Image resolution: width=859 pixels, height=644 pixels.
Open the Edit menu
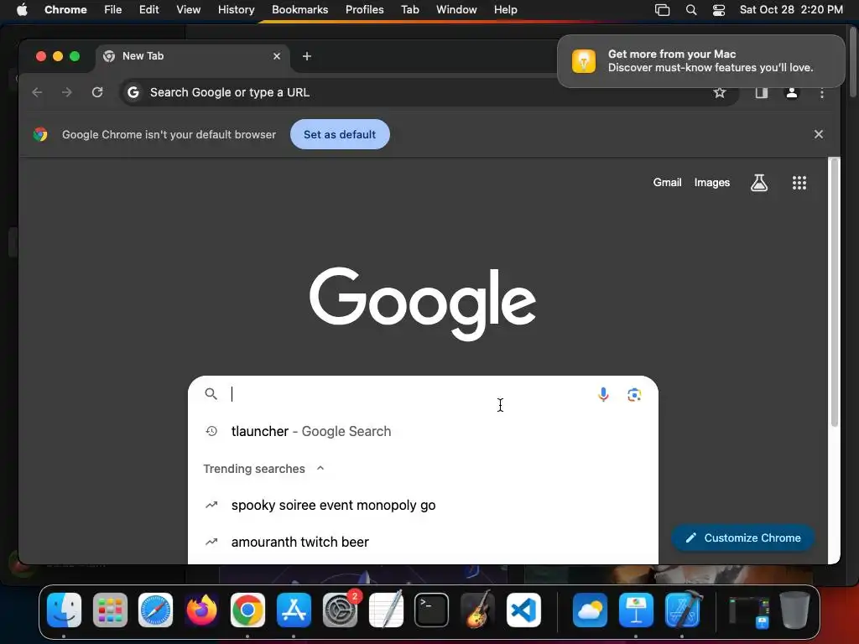click(148, 10)
